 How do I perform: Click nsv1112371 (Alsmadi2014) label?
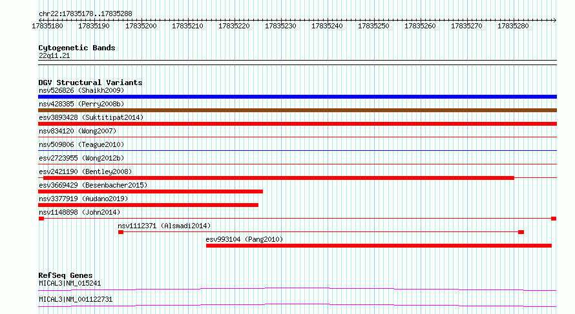tap(164, 226)
